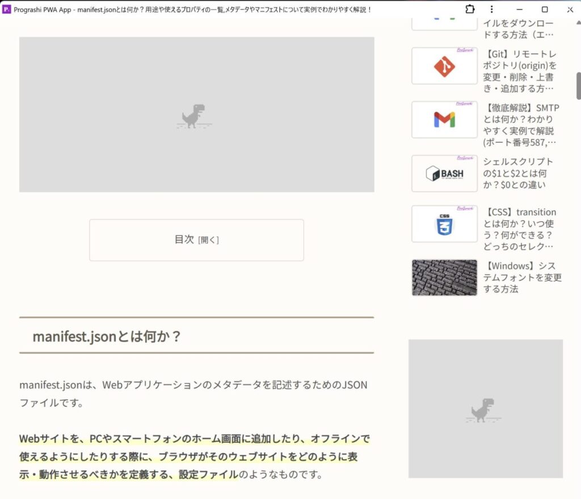Click the dinosaur icon in main image placeholder

tap(193, 116)
